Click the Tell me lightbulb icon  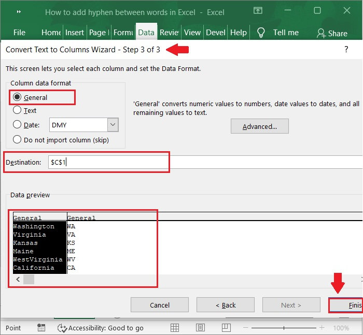tap(261, 32)
